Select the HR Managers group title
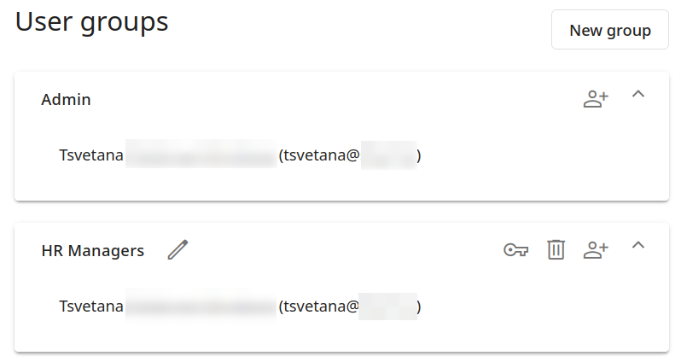Screen dimensions: 681x362 coord(92,251)
